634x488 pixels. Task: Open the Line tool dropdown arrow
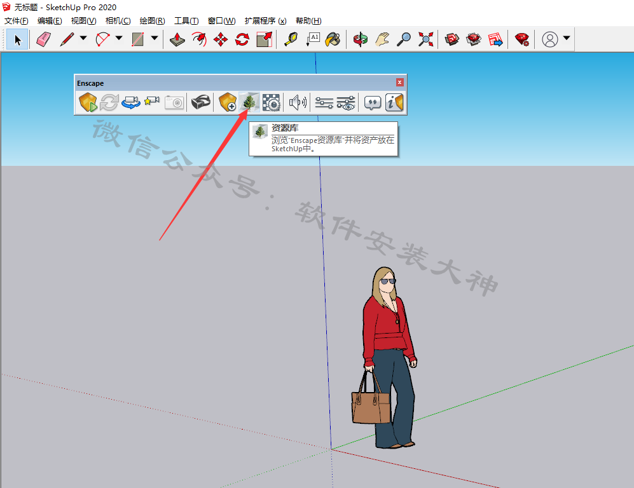click(83, 38)
